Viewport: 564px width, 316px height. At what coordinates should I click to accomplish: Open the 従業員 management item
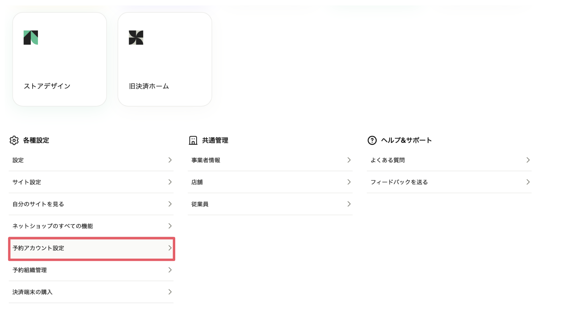[200, 204]
